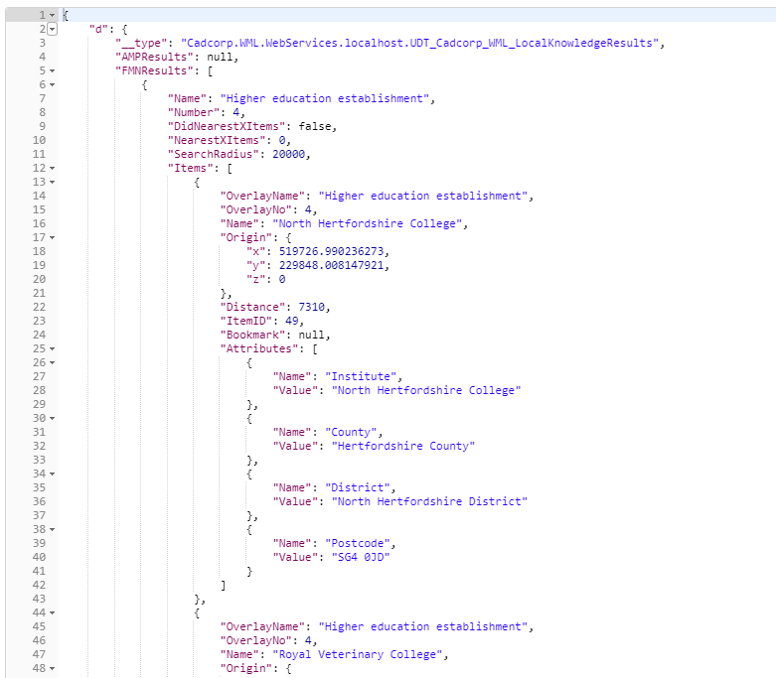The width and height of the screenshot is (776, 678).
Task: Click the "Royal Veterinary College" value
Action: 358,654
